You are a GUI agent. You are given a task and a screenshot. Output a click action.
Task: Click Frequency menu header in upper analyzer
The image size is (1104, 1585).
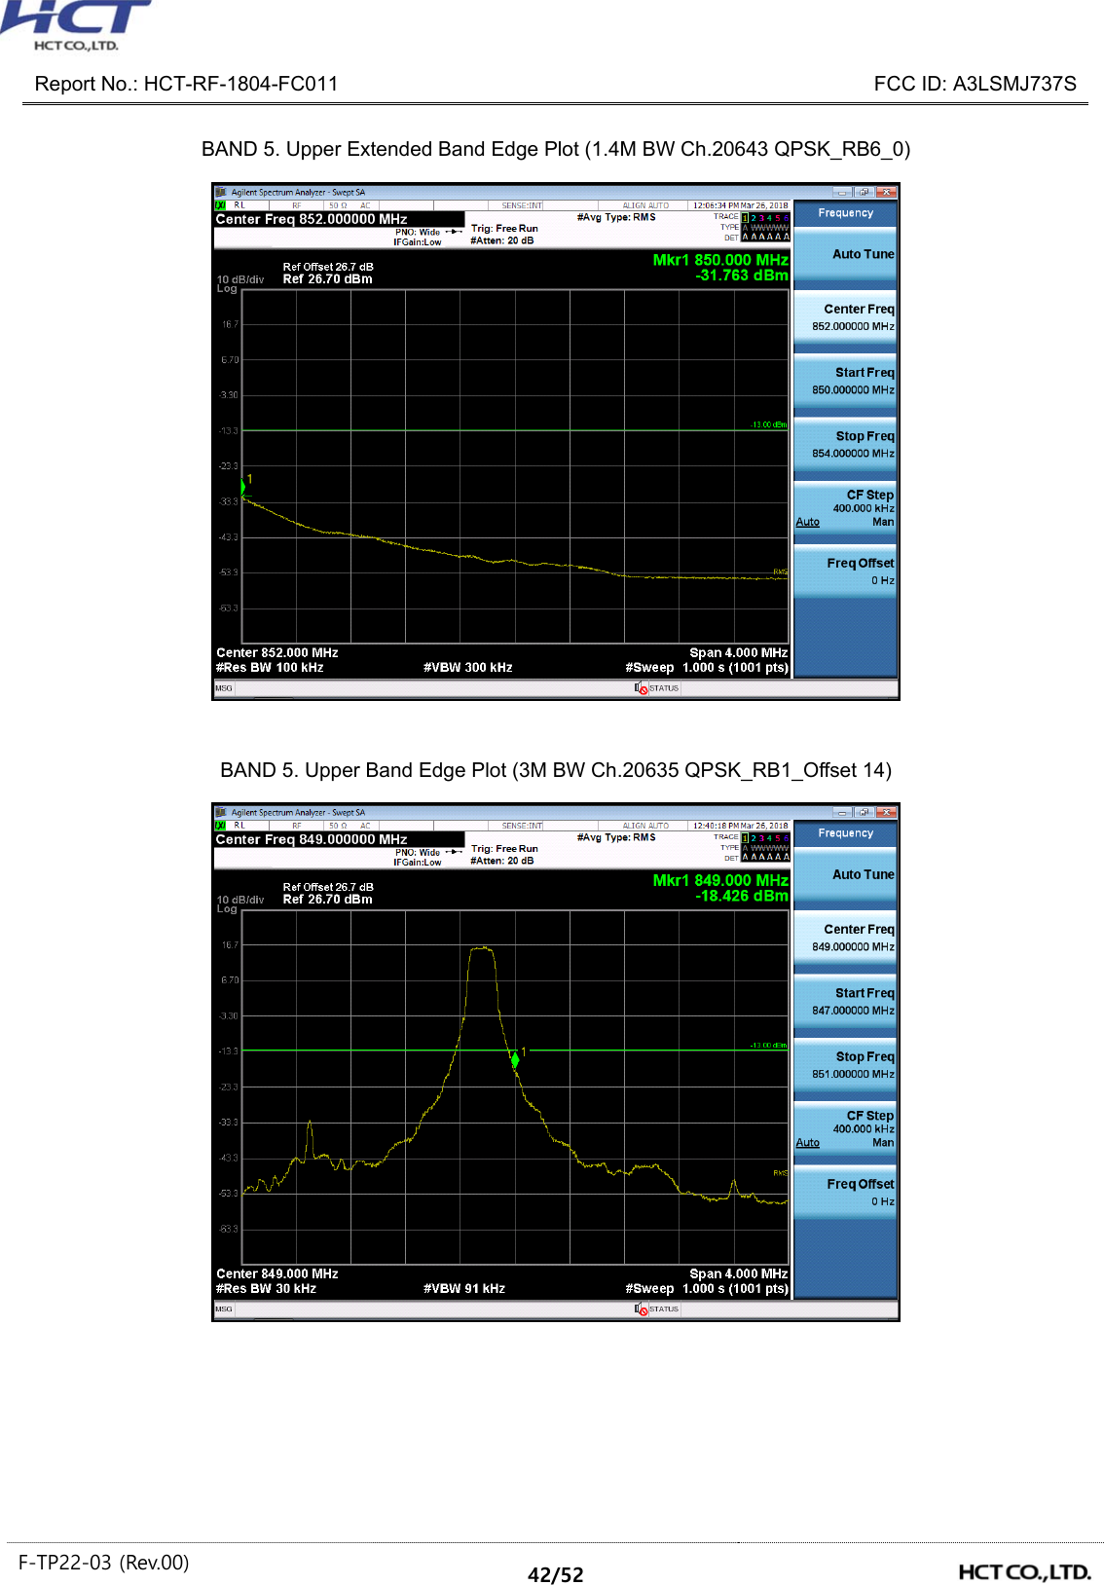[845, 213]
